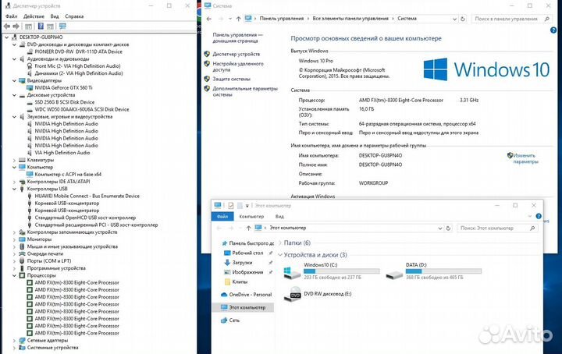Open the Файл menu in Device Manager
Screen dimensions: 562x354
(11, 16)
